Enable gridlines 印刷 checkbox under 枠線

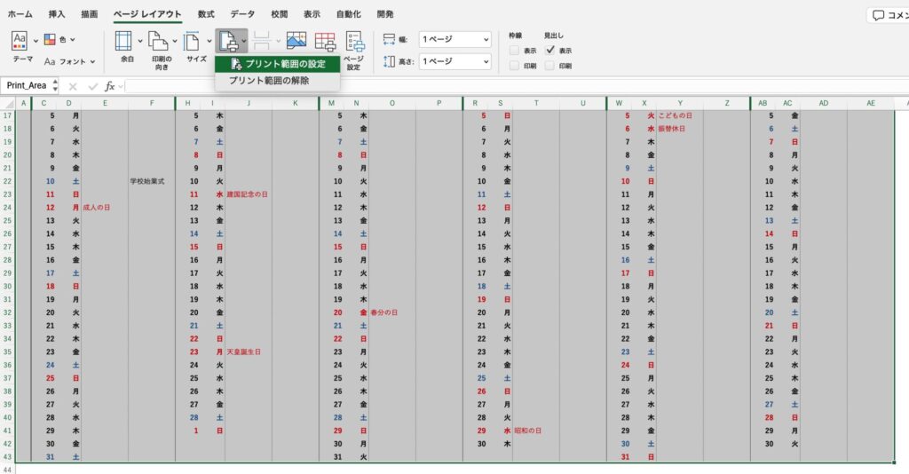[515, 66]
